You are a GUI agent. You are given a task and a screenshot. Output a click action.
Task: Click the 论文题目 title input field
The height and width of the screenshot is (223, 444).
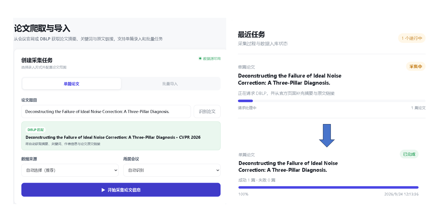click(106, 112)
